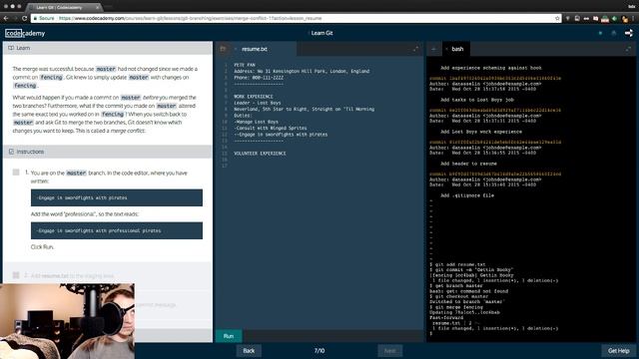Viewport: 639px width, 359px height.
Task: Click 'Add header to resume' commit message
Action: coord(468,164)
